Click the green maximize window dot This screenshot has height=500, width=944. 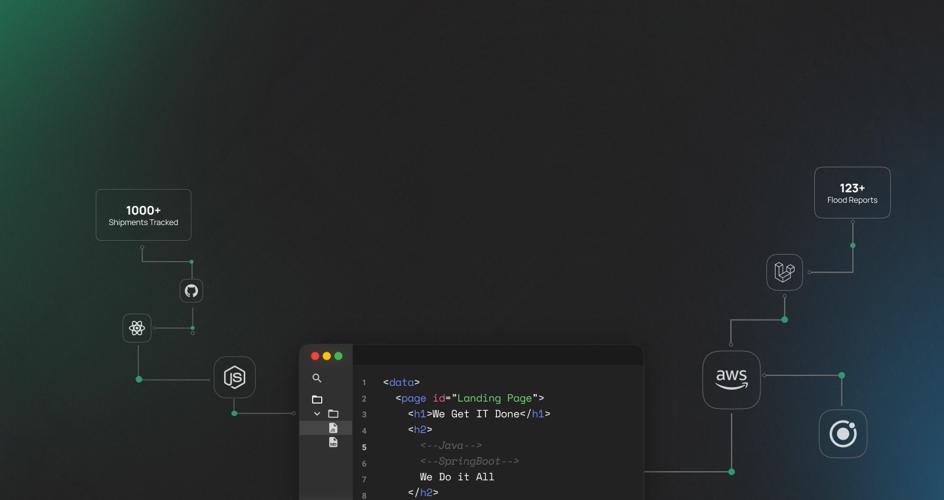(338, 356)
